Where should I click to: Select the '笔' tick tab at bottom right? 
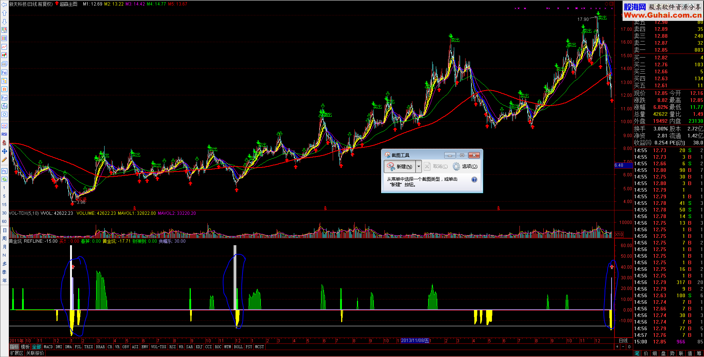(x=637, y=353)
